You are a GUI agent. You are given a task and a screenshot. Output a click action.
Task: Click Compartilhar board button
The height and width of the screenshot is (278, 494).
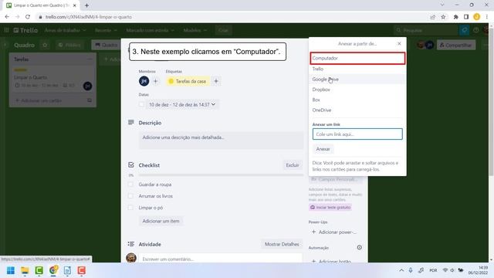456,45
